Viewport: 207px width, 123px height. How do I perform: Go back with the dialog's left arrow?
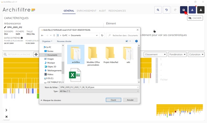click(x=42, y=35)
